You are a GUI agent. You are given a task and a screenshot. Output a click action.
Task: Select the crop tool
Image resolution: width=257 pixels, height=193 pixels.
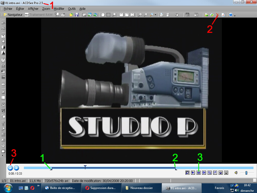coord(3,111)
